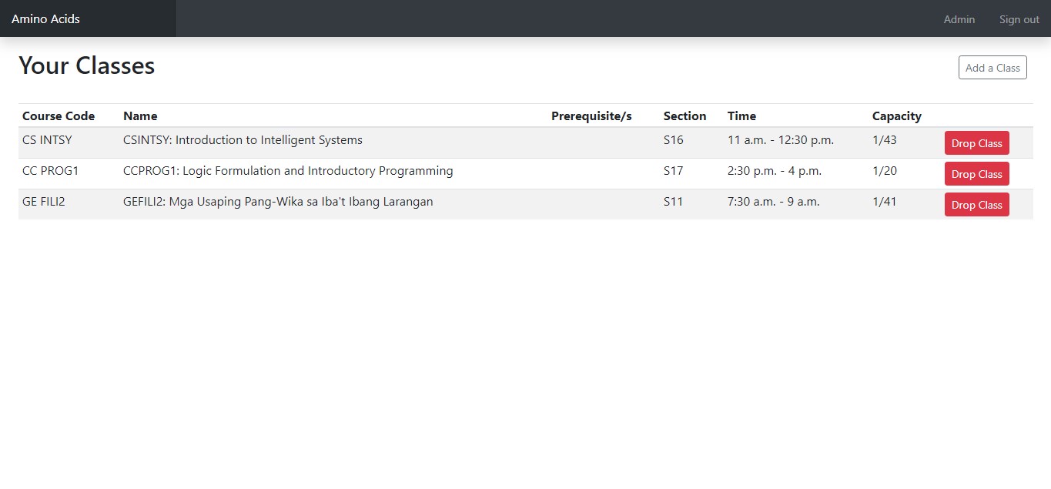Image resolution: width=1051 pixels, height=489 pixels.
Task: Open the Admin page
Action: tap(958, 19)
